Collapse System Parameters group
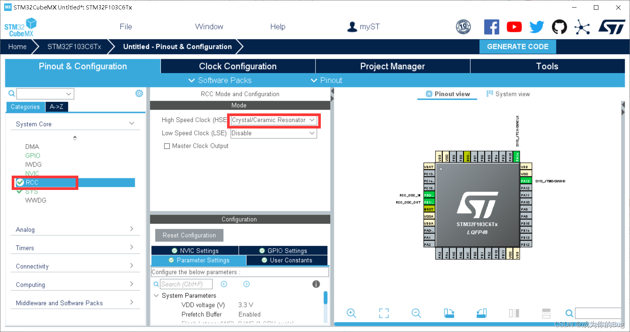 click(156, 295)
